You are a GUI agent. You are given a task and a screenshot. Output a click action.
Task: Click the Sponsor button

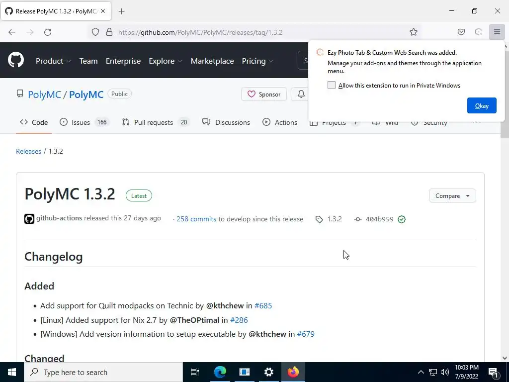264,94
